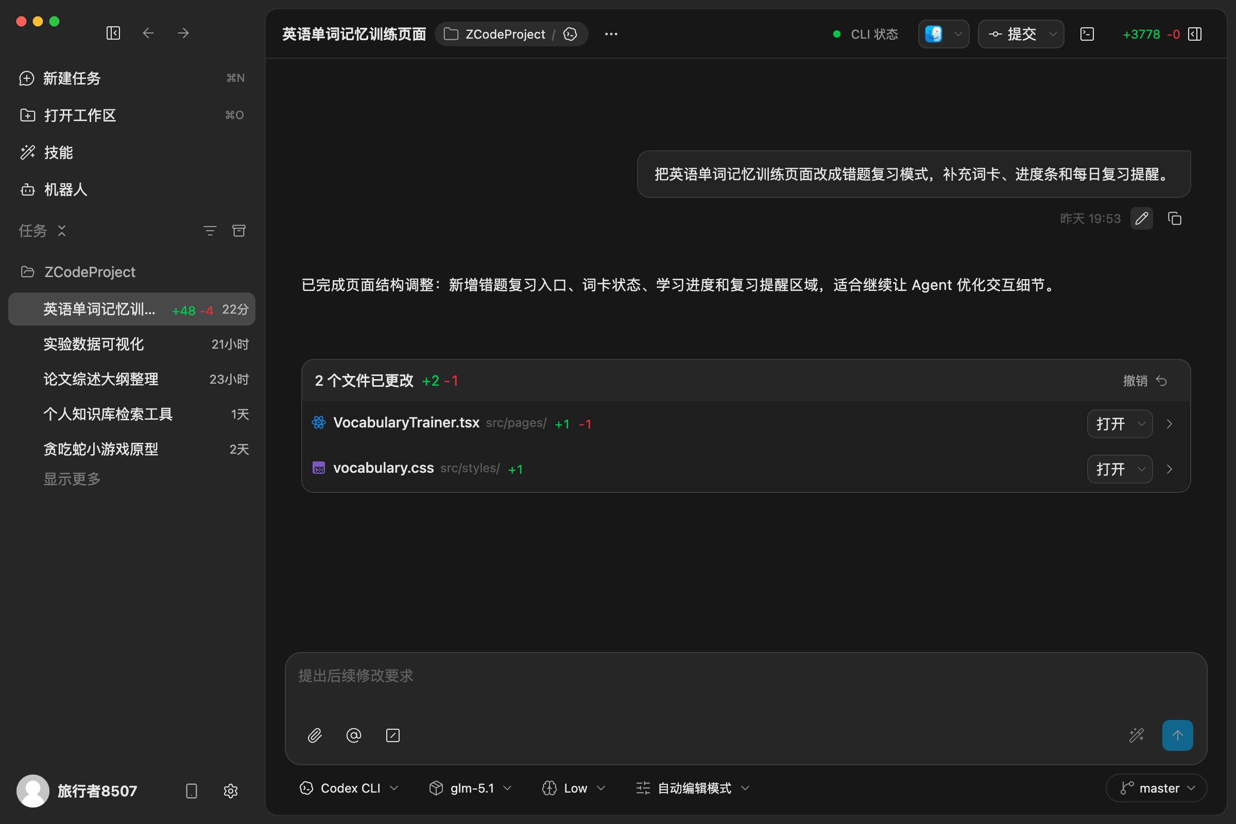Click the @ mention icon
Screen dimensions: 1236x824
pyautogui.click(x=354, y=735)
